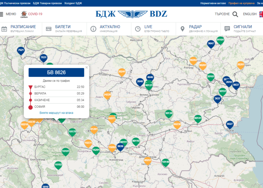Click train marker 4646
Screen dimensions: 263x188
(x=150, y=77)
